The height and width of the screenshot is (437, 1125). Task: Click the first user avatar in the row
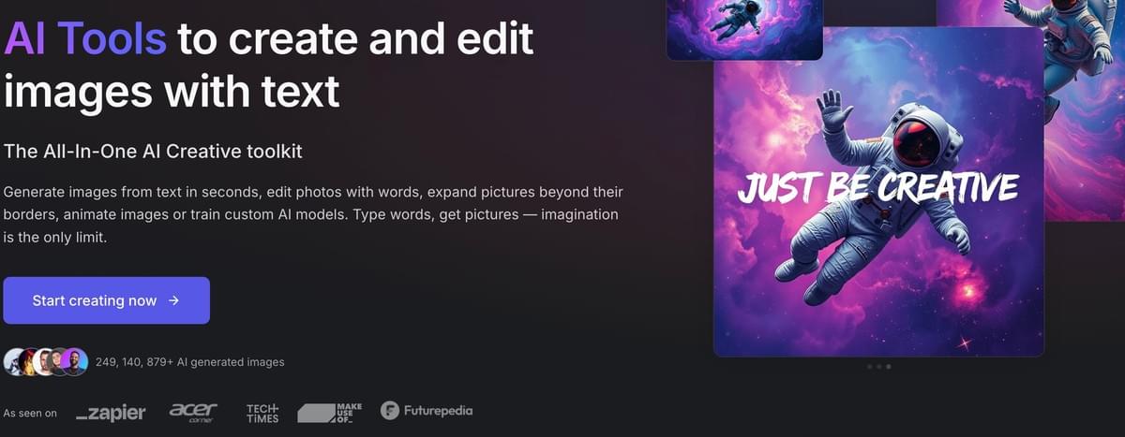pos(15,361)
